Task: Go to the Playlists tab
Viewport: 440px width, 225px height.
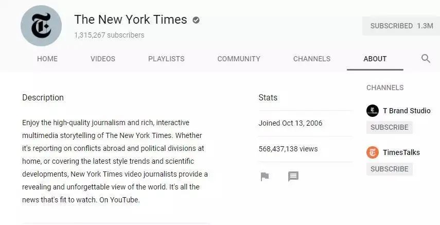Action: point(166,59)
